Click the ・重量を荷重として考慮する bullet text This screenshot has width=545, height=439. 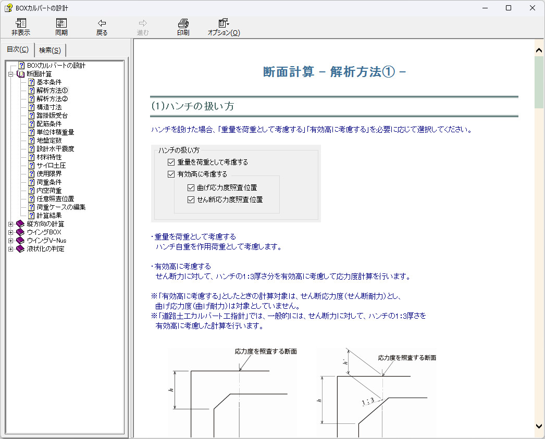pyautogui.click(x=194, y=237)
